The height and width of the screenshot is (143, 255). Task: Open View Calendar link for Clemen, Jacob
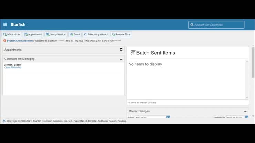(12, 67)
